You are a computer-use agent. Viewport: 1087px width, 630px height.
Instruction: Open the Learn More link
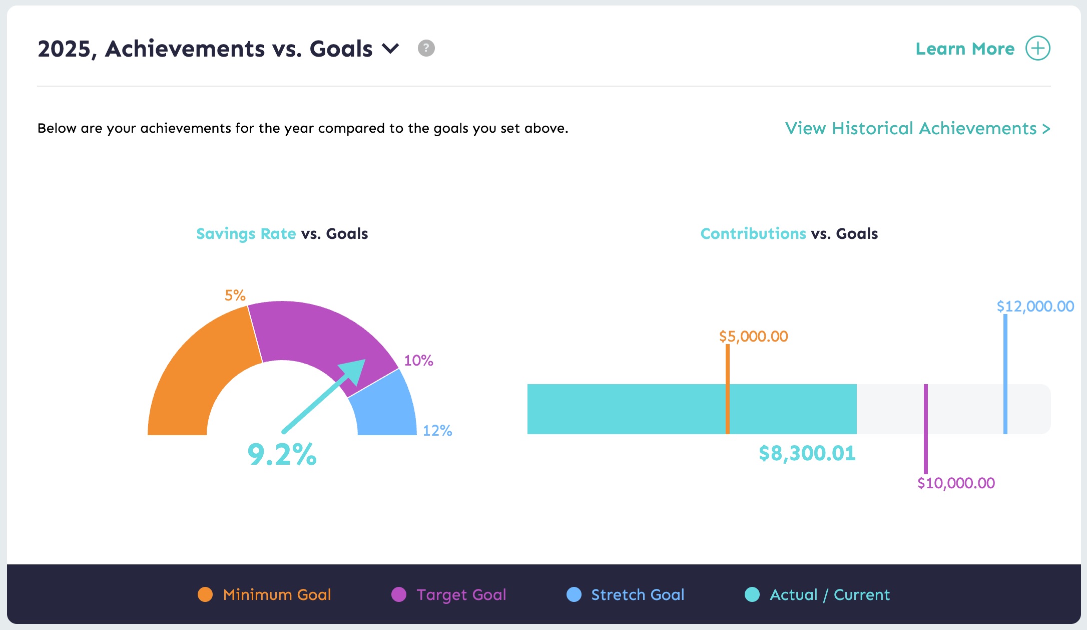coord(965,49)
